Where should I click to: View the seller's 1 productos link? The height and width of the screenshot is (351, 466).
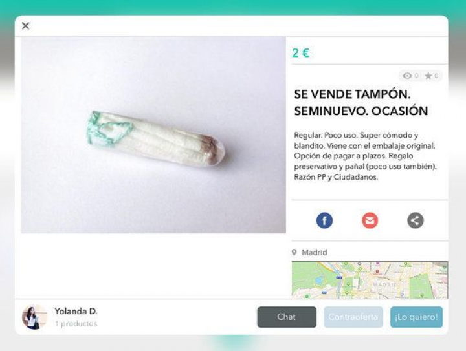(x=76, y=324)
